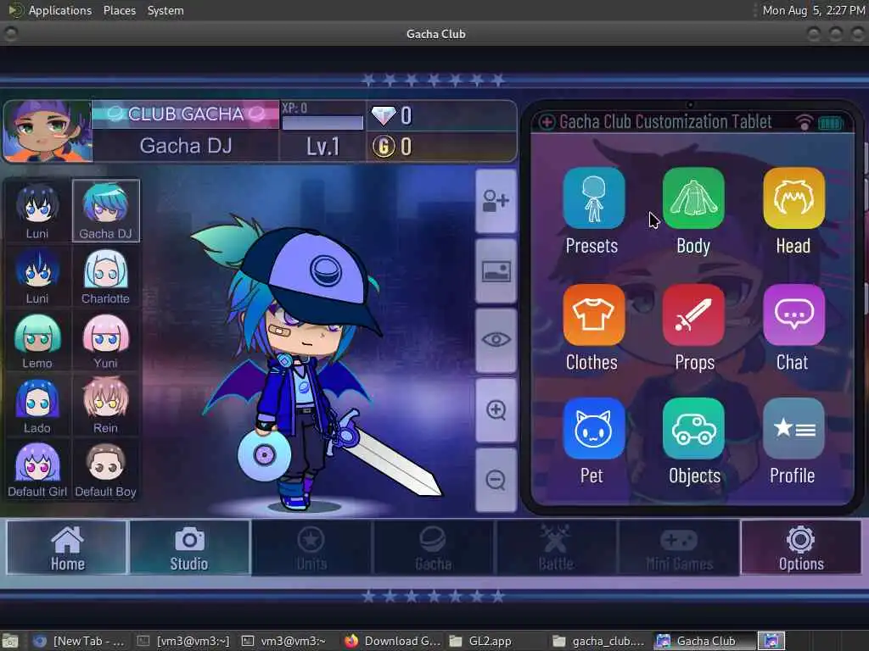Open the Mini Games tab
This screenshot has height=651, width=869.
pyautogui.click(x=679, y=547)
